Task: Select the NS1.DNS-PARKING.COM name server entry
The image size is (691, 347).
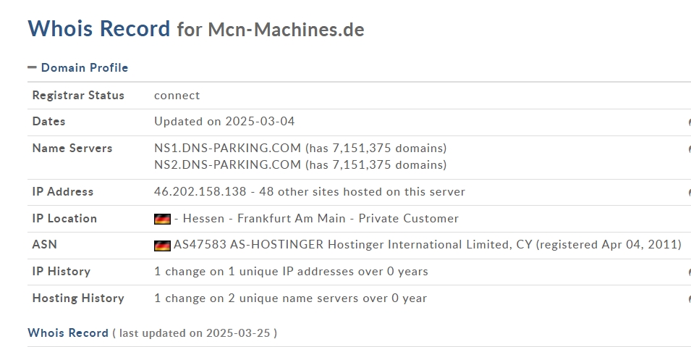Action: tap(227, 148)
